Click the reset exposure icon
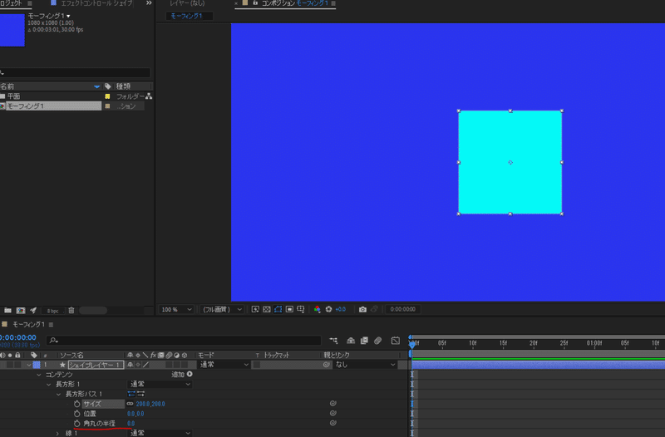The width and height of the screenshot is (665, 437). tap(328, 309)
